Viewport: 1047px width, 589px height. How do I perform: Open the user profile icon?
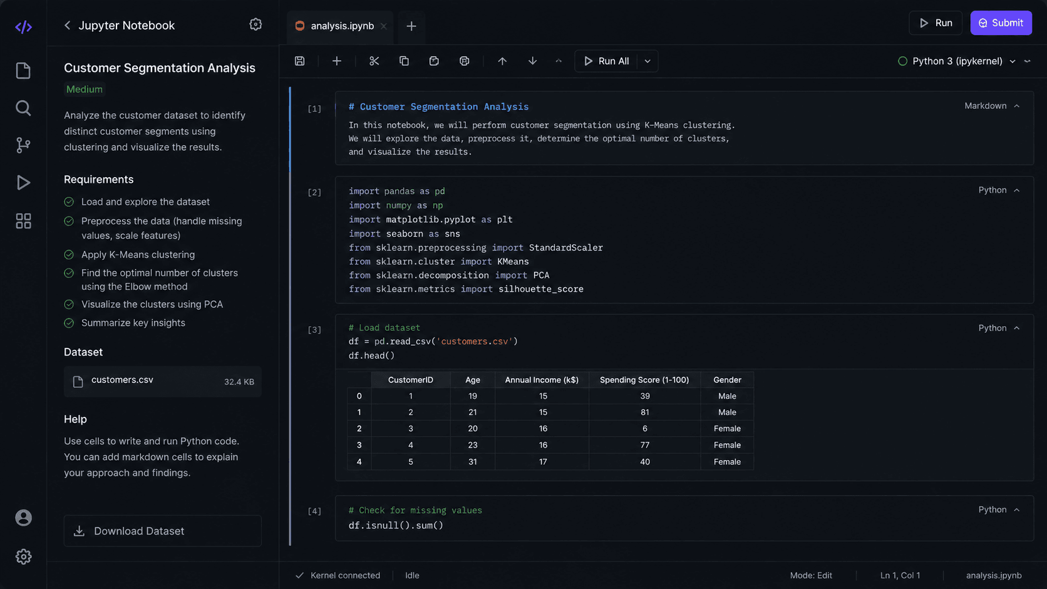tap(23, 518)
